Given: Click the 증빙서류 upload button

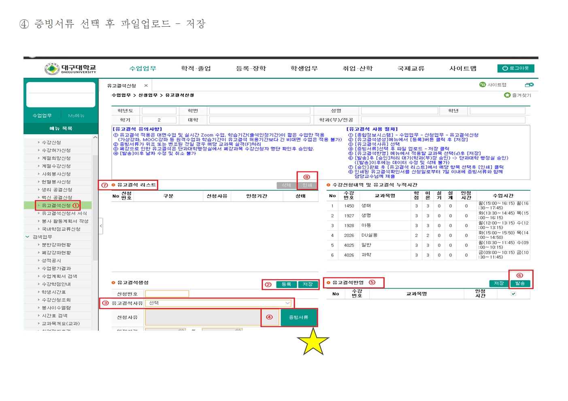Looking at the screenshot, I should (298, 317).
